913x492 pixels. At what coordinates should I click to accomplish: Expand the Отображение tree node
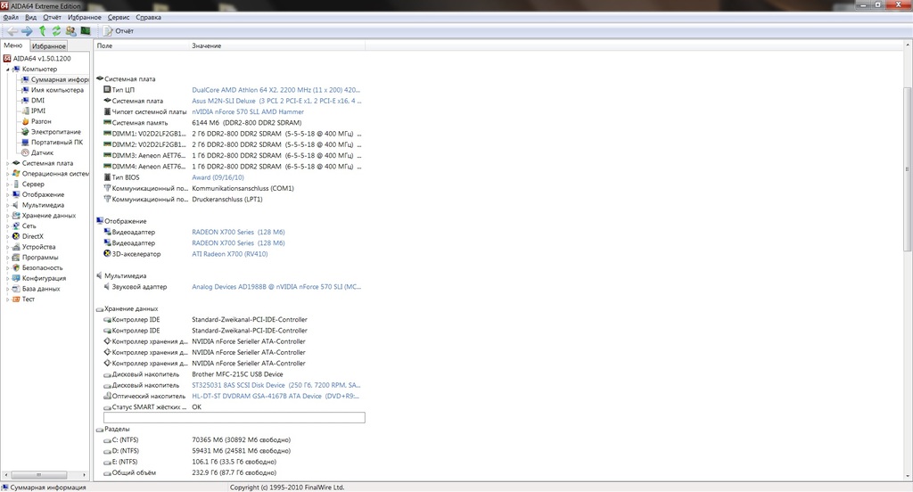click(7, 195)
